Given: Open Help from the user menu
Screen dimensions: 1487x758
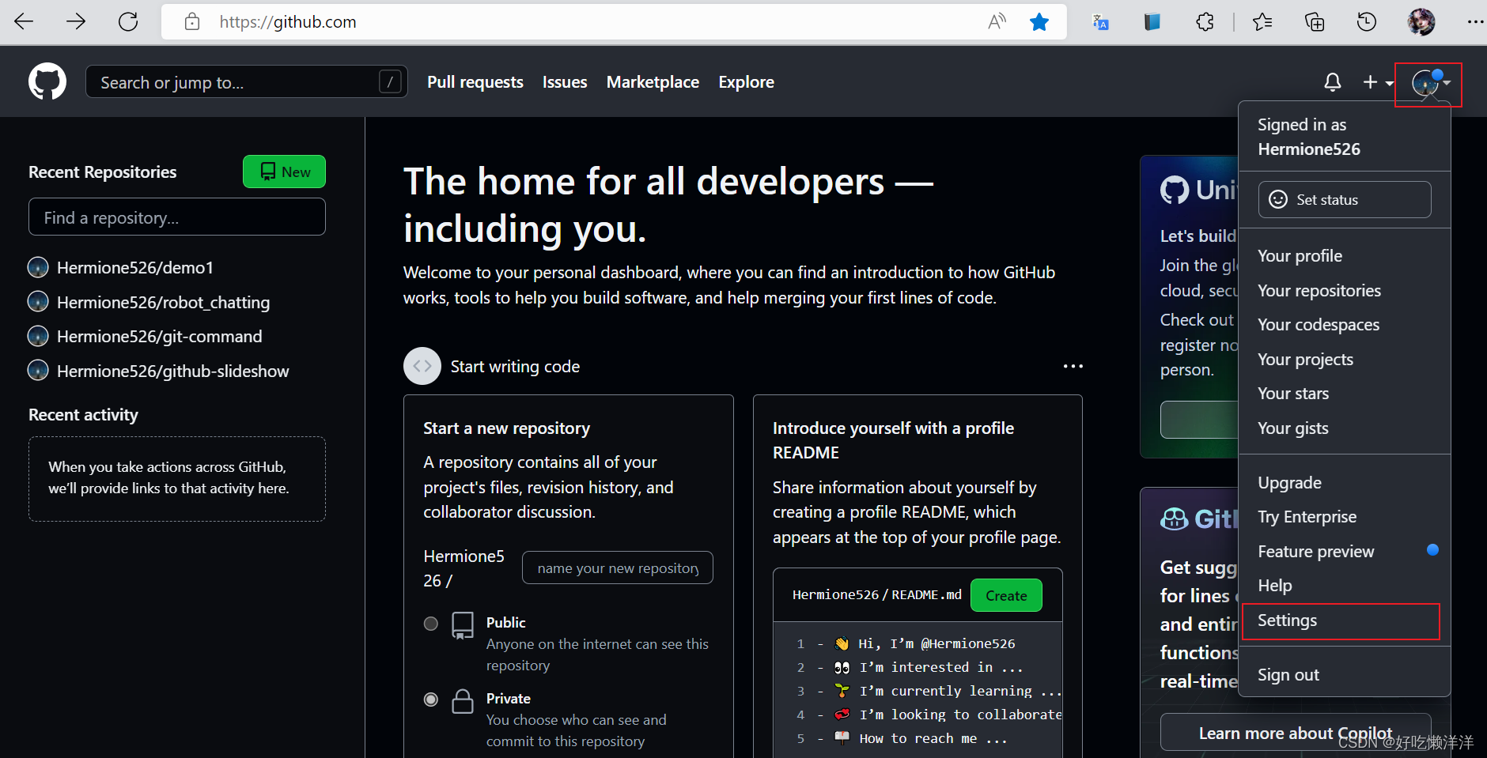Looking at the screenshot, I should pos(1275,586).
